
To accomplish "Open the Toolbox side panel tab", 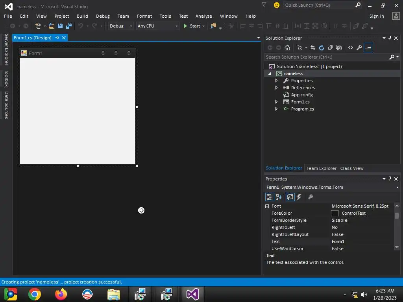I will click(x=6, y=78).
